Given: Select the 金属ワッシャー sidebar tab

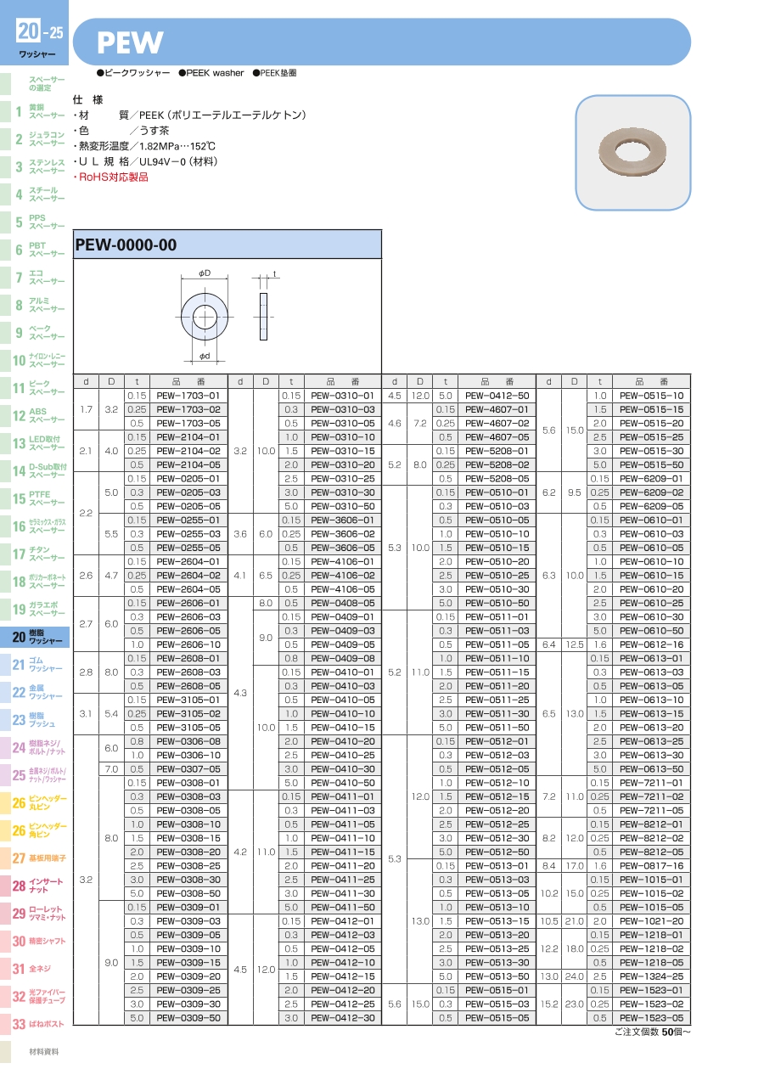Looking at the screenshot, I should (35, 692).
